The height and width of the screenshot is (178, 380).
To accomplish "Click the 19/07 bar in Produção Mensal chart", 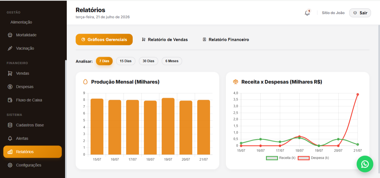I will [168, 126].
